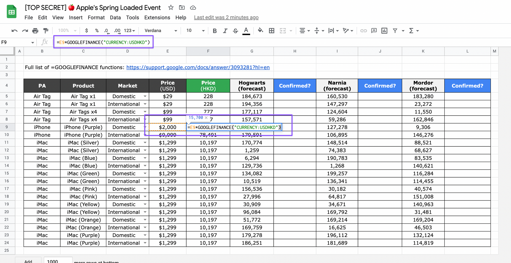
Task: Select the $2,000 price cell
Action: pyautogui.click(x=168, y=127)
